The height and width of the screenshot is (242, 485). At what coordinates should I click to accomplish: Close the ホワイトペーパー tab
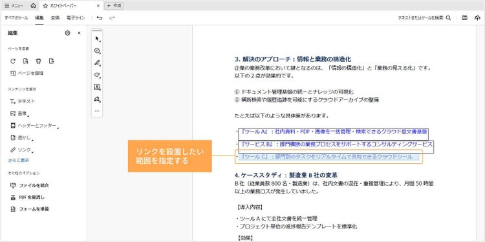tap(98, 6)
